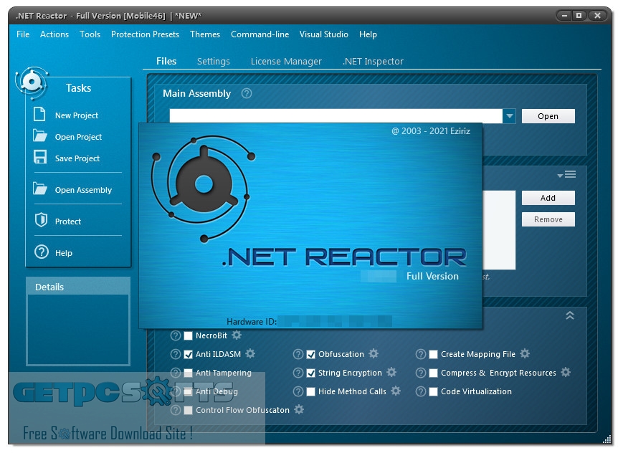The image size is (623, 453).
Task: Open Compress & Encrypt Resources settings gear
Action: [566, 372]
